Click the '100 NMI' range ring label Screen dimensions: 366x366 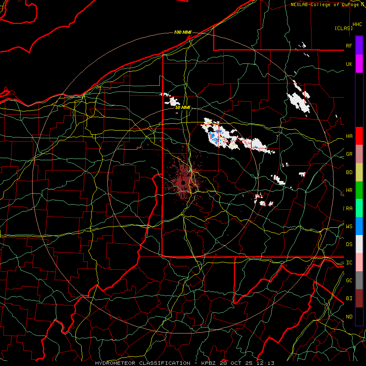click(x=183, y=32)
